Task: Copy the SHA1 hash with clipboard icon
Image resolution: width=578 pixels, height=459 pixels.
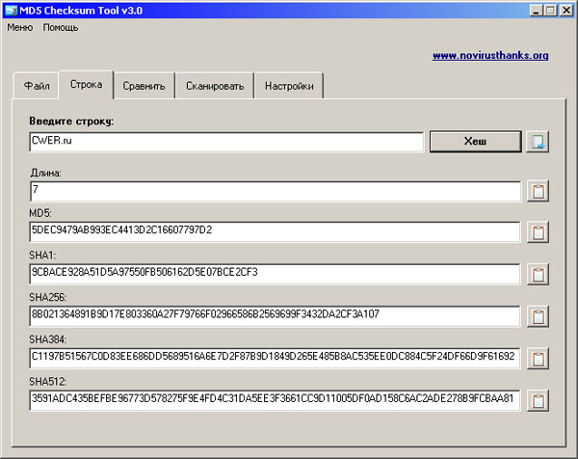Action: coord(538,275)
